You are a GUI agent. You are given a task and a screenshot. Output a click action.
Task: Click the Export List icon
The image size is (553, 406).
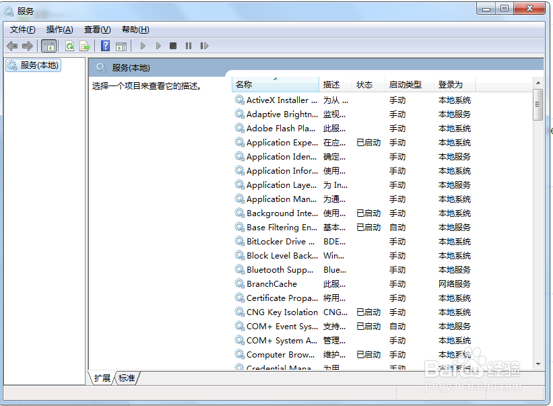click(x=86, y=45)
